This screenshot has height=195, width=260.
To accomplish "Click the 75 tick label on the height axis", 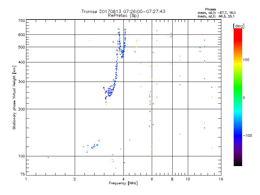I will click(23, 174).
